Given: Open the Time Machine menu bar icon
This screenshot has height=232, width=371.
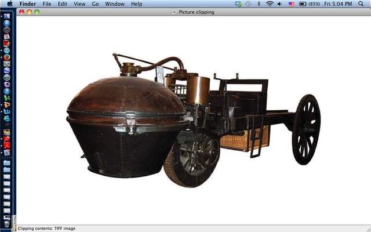Looking at the screenshot, I should click(x=248, y=4).
